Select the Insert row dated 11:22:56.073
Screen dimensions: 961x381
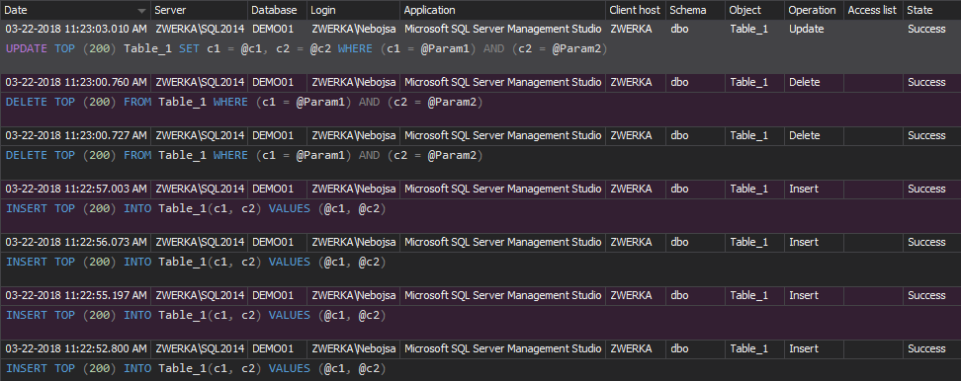point(480,242)
